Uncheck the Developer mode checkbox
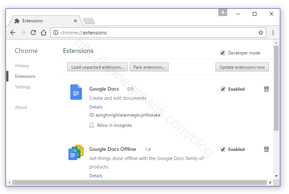Viewport: 289px width, 194px height. pyautogui.click(x=222, y=53)
